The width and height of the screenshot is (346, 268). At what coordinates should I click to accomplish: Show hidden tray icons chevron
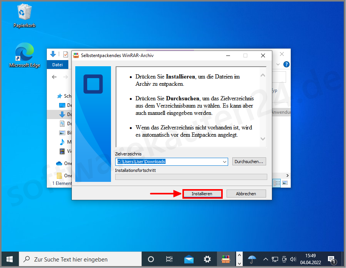(266, 260)
